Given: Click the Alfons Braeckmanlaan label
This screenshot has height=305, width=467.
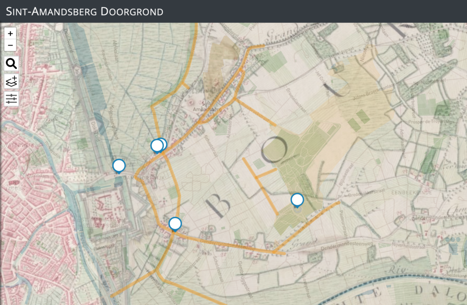Looking at the screenshot, I should tap(374, 91).
